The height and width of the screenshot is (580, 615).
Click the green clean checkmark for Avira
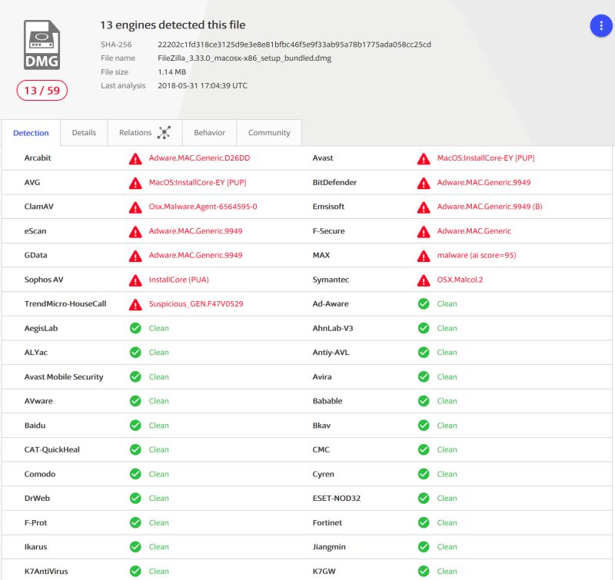click(424, 376)
